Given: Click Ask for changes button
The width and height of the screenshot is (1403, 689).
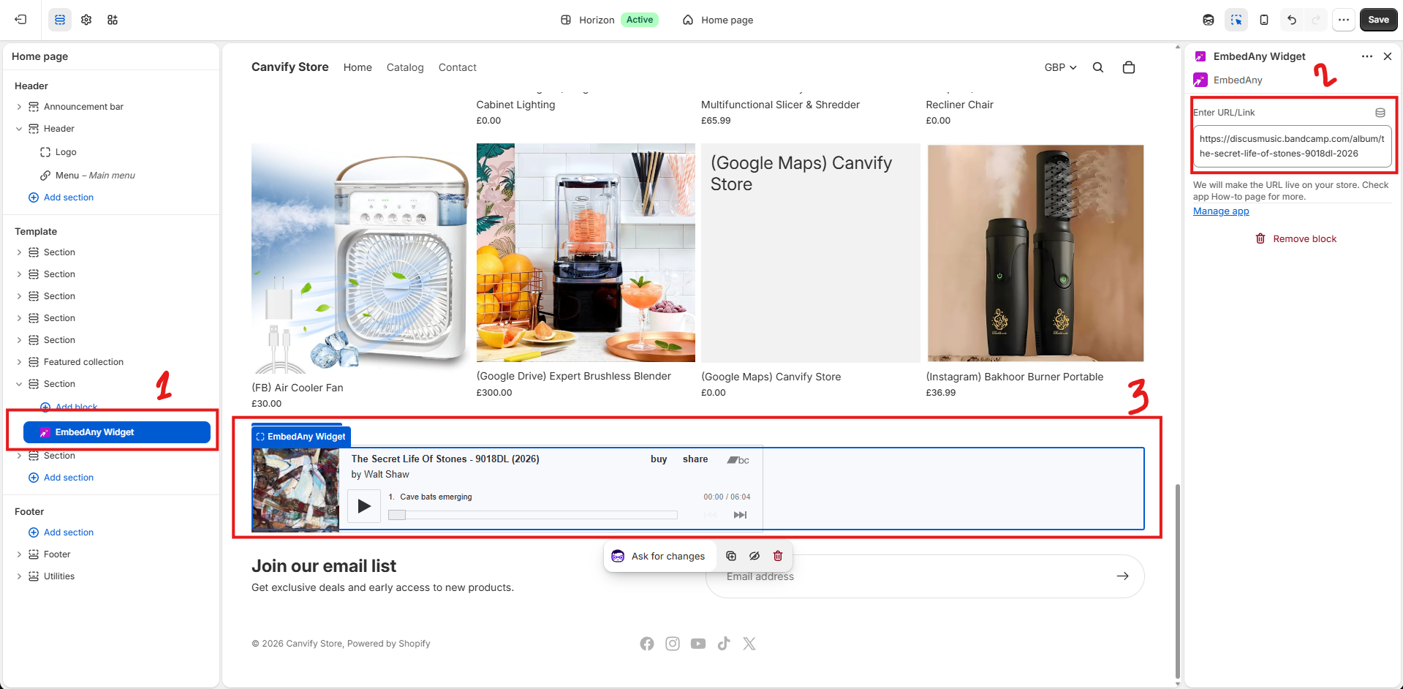Looking at the screenshot, I should click(x=659, y=556).
